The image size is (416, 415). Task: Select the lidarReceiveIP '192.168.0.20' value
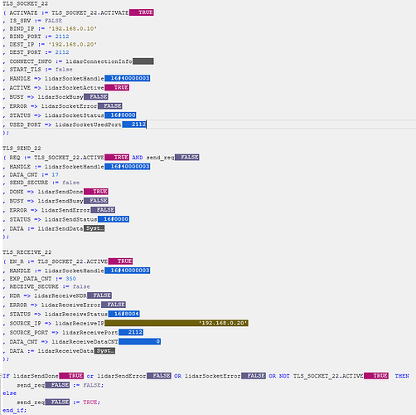coord(177,323)
